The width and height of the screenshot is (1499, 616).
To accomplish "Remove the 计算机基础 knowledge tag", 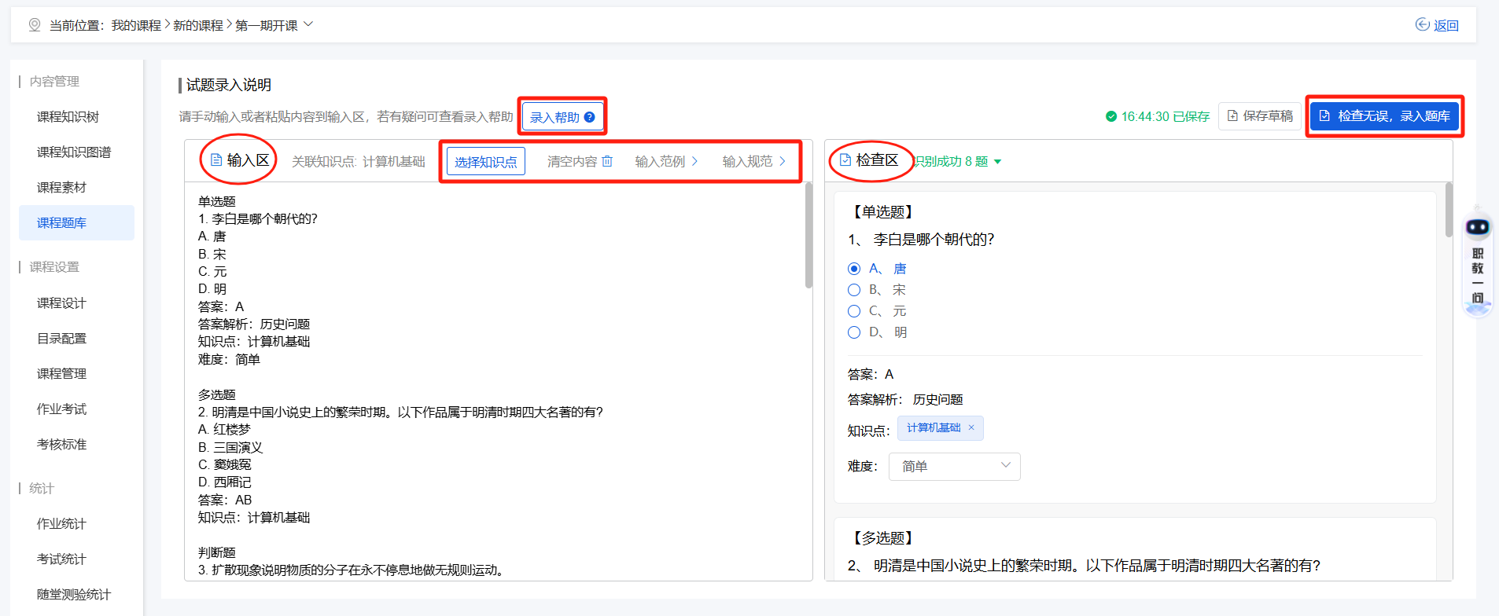I will [x=971, y=427].
